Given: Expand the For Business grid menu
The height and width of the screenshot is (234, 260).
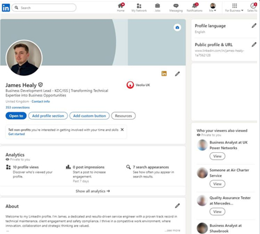Looking at the screenshot, I should [234, 8].
